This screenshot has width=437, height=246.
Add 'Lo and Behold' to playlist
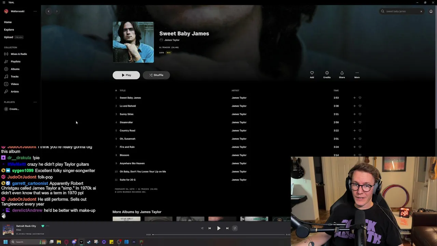(x=354, y=106)
